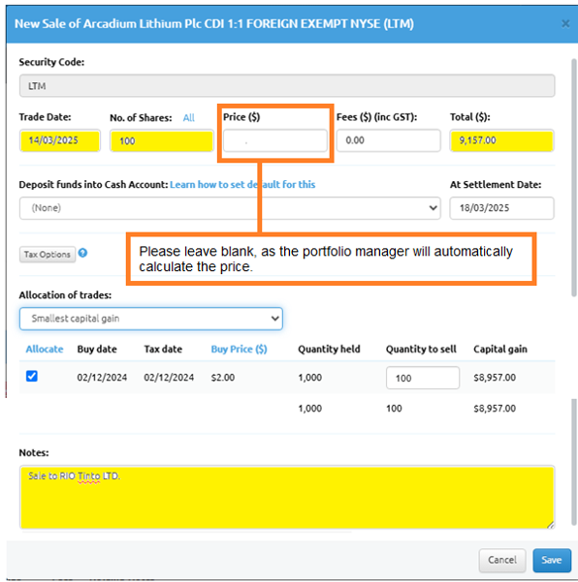The image size is (578, 582).
Task: Close the New Sale dialog
Action: coord(565,24)
